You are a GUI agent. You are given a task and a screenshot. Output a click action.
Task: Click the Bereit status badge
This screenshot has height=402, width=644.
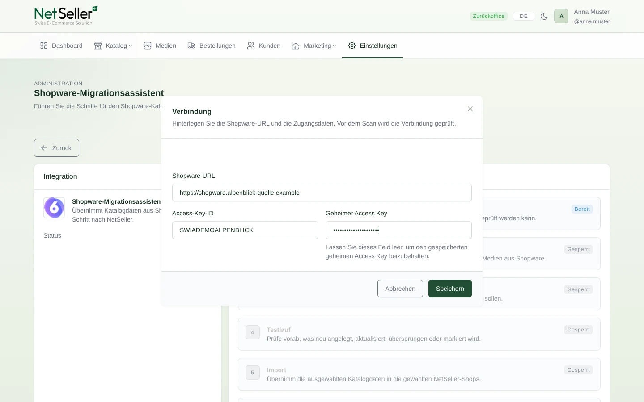(582, 209)
